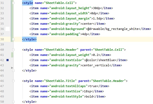Collapse the SheetTable.Cell style fold on line 31
Screen dimensions: 153x104
(13, 3)
